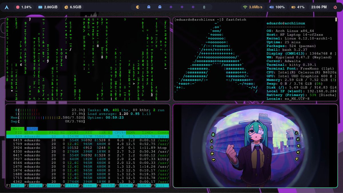This screenshot has height=193, width=343.
Task: Click F4 Filter in htop's function bar
Action: pyautogui.click(x=69, y=186)
